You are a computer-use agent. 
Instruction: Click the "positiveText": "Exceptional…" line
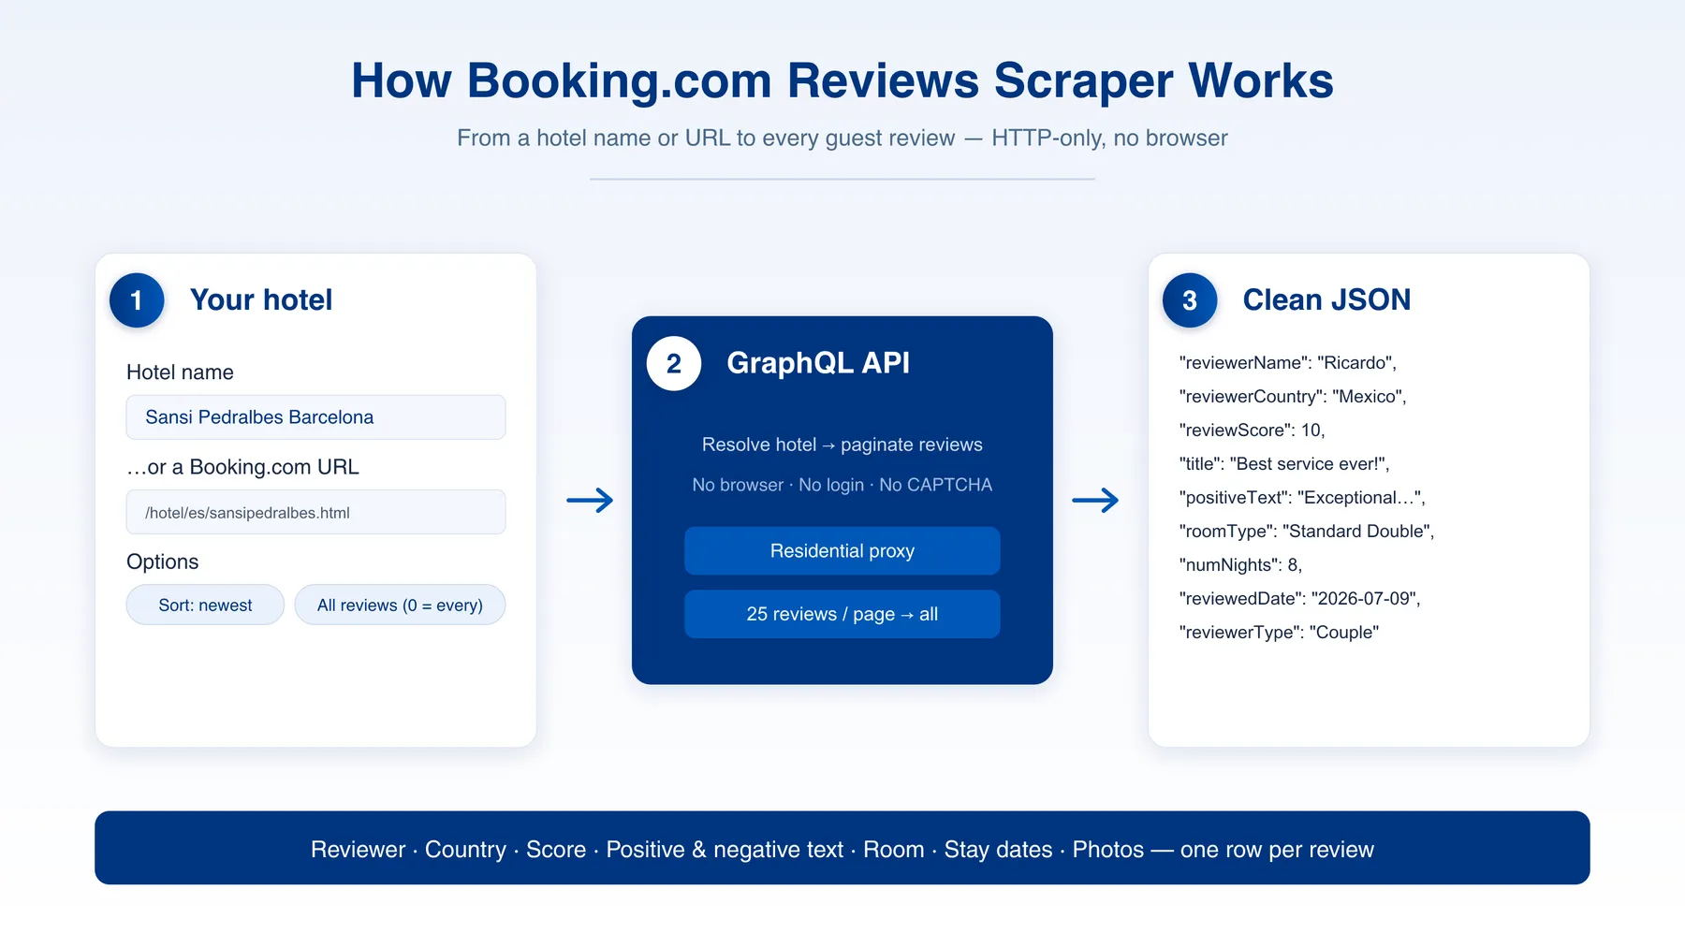(x=1302, y=498)
